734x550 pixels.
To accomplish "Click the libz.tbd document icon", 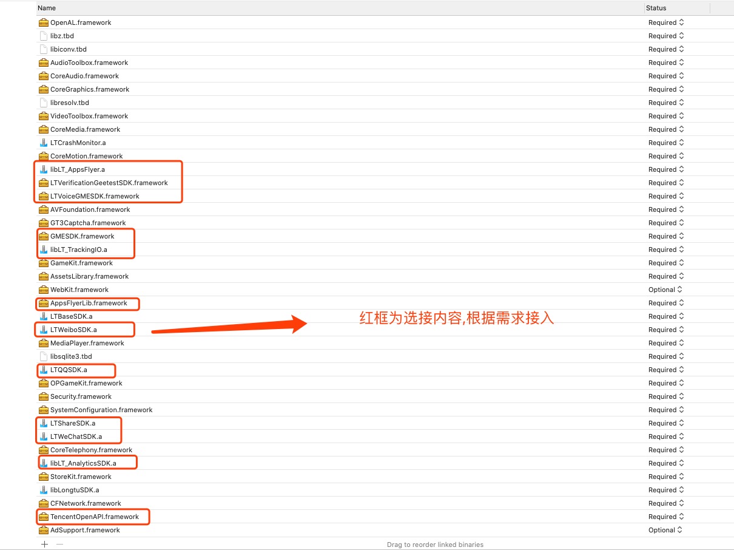I will coord(44,36).
